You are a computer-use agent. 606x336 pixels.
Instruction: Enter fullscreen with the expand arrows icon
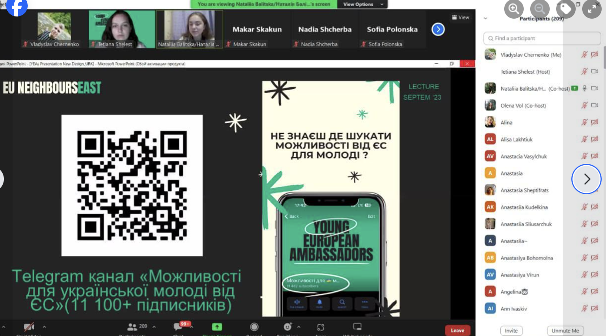click(x=592, y=9)
